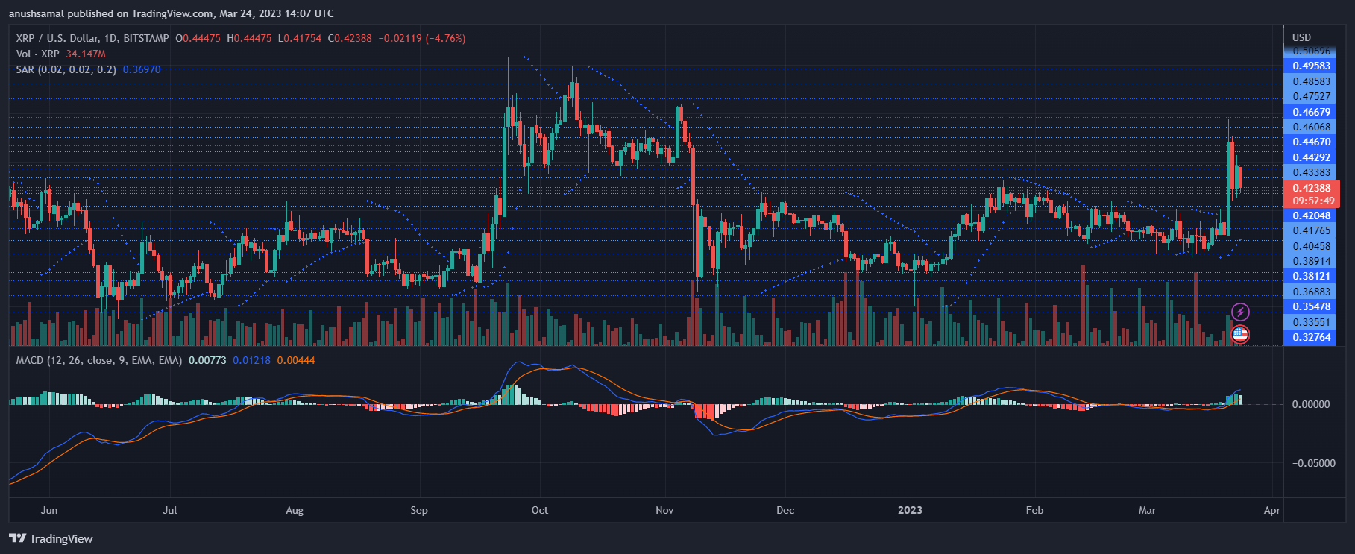
Task: Click the Jun label on time axis
Action: click(49, 510)
